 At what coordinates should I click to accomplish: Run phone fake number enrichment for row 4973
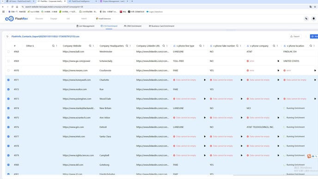pos(242,99)
